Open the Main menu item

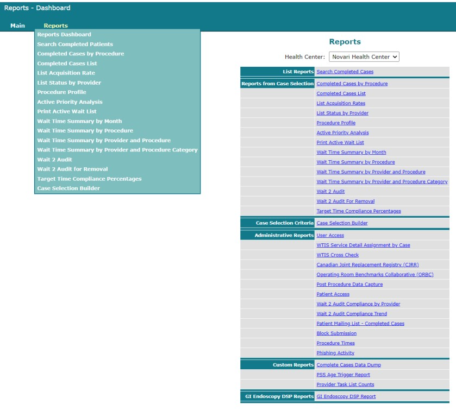coord(18,26)
